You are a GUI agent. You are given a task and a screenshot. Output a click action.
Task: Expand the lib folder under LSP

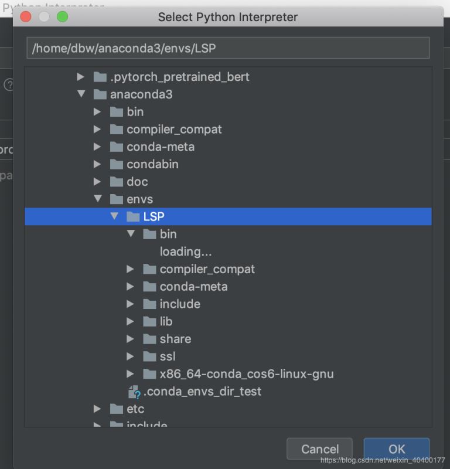130,321
